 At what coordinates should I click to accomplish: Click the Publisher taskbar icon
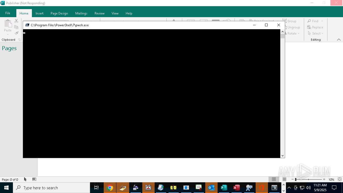pyautogui.click(x=224, y=188)
